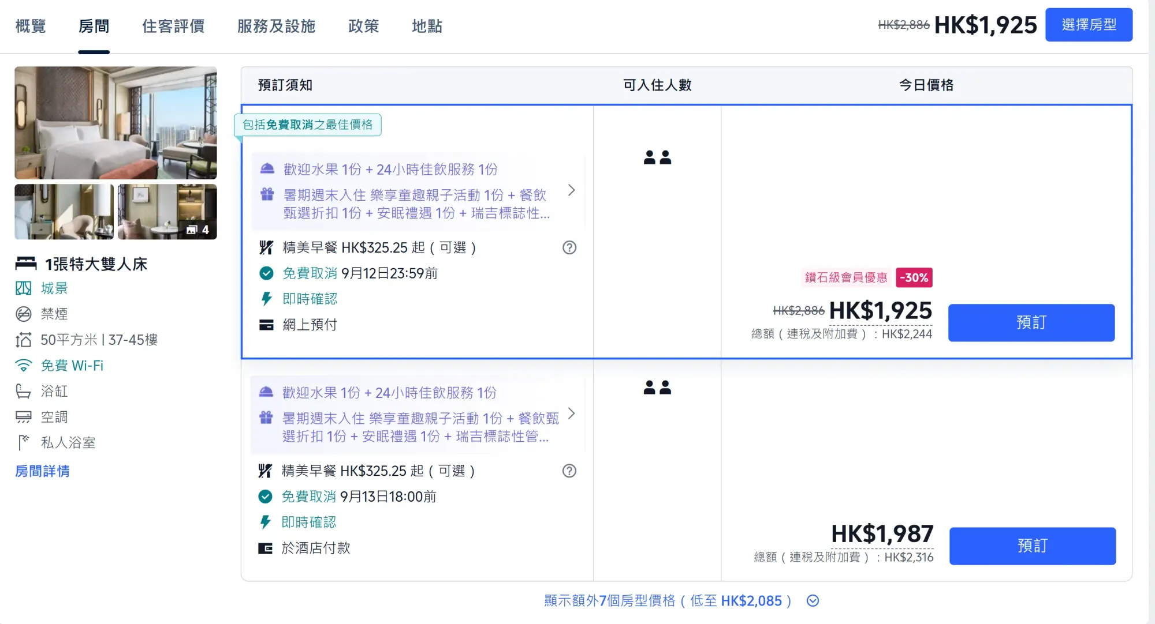Open 房間詳情 room details link
This screenshot has width=1155, height=624.
click(x=42, y=471)
